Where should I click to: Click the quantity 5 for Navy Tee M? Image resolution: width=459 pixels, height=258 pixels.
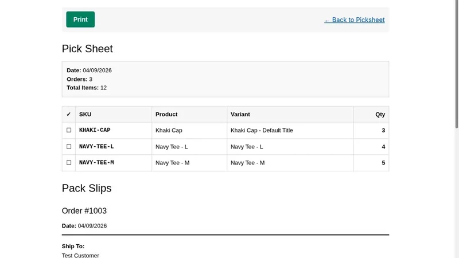(383, 163)
